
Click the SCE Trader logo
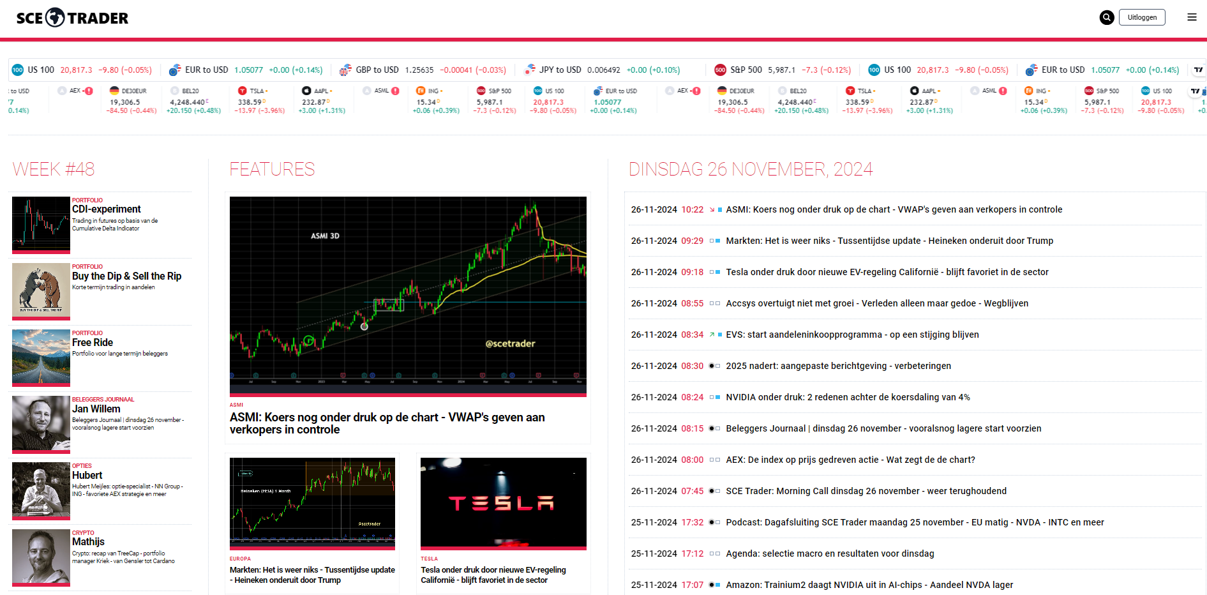(72, 18)
